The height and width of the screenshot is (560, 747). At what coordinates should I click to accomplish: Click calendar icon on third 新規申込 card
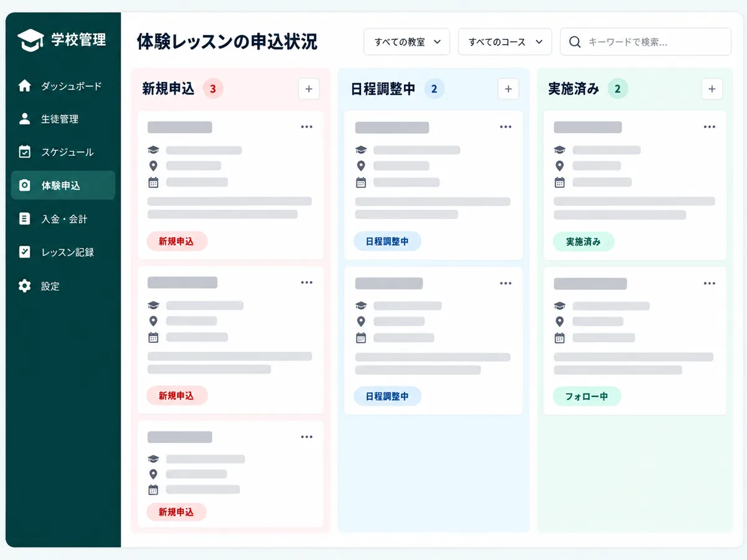[x=153, y=489]
